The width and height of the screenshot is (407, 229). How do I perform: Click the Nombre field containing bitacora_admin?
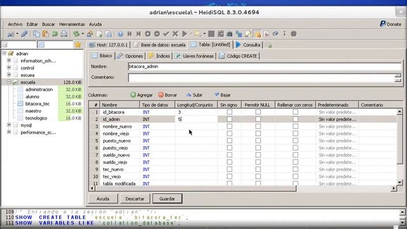click(265, 66)
